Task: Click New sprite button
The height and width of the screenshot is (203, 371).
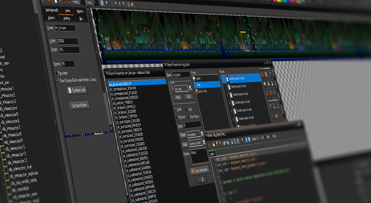Action: point(178,97)
